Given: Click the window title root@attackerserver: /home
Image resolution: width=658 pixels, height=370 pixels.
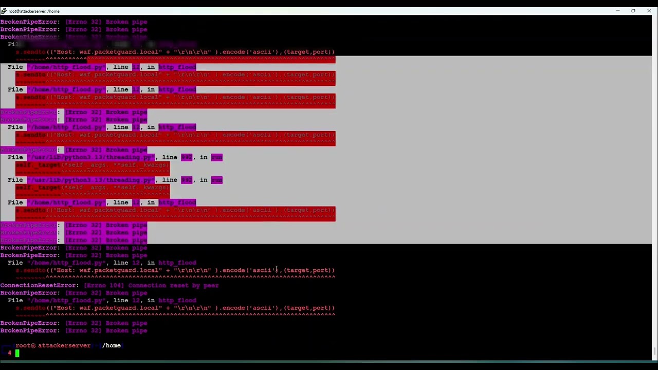Looking at the screenshot, I should (34, 11).
